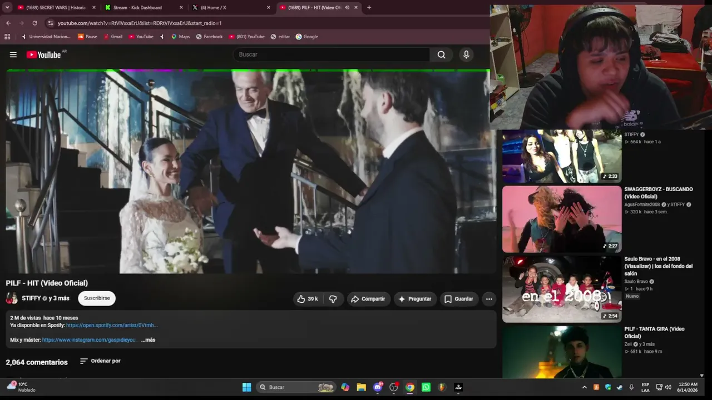The width and height of the screenshot is (712, 400).
Task: Open the STIFFY video thumbnail with 2:33 duration
Action: click(562, 156)
